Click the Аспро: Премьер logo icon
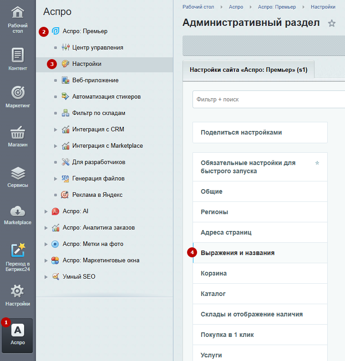 point(56,31)
